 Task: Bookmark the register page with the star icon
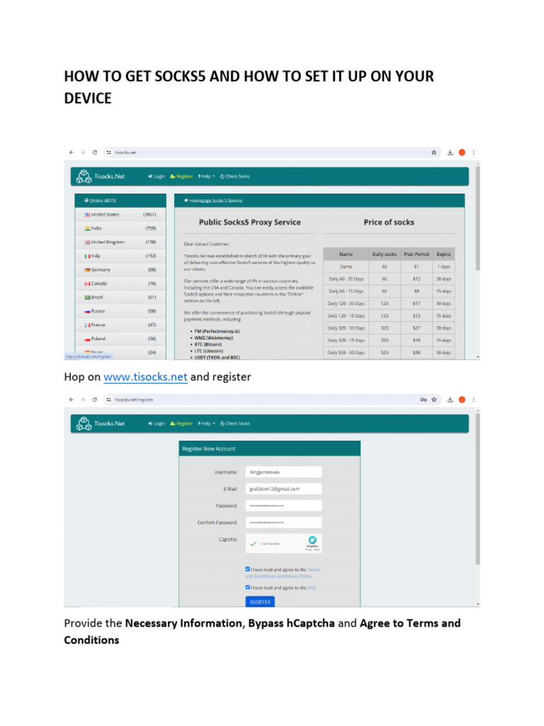pyautogui.click(x=434, y=400)
